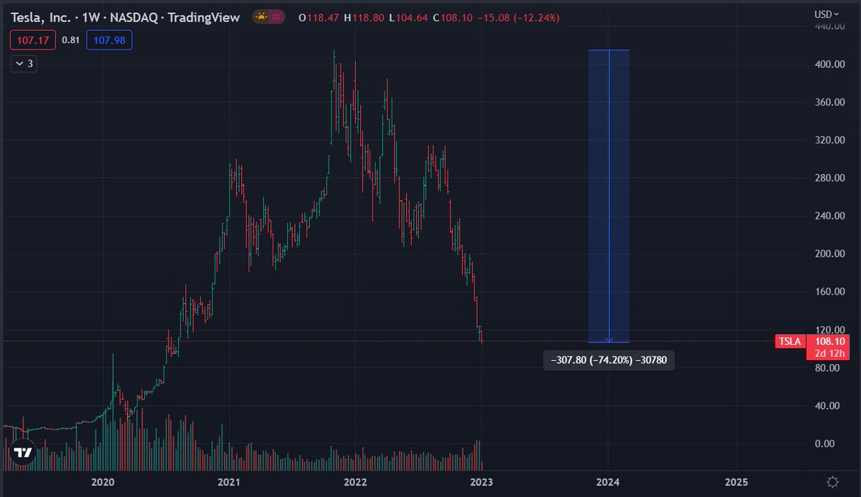This screenshot has width=861, height=497.
Task: Click the red TSLA price line label
Action: [790, 342]
